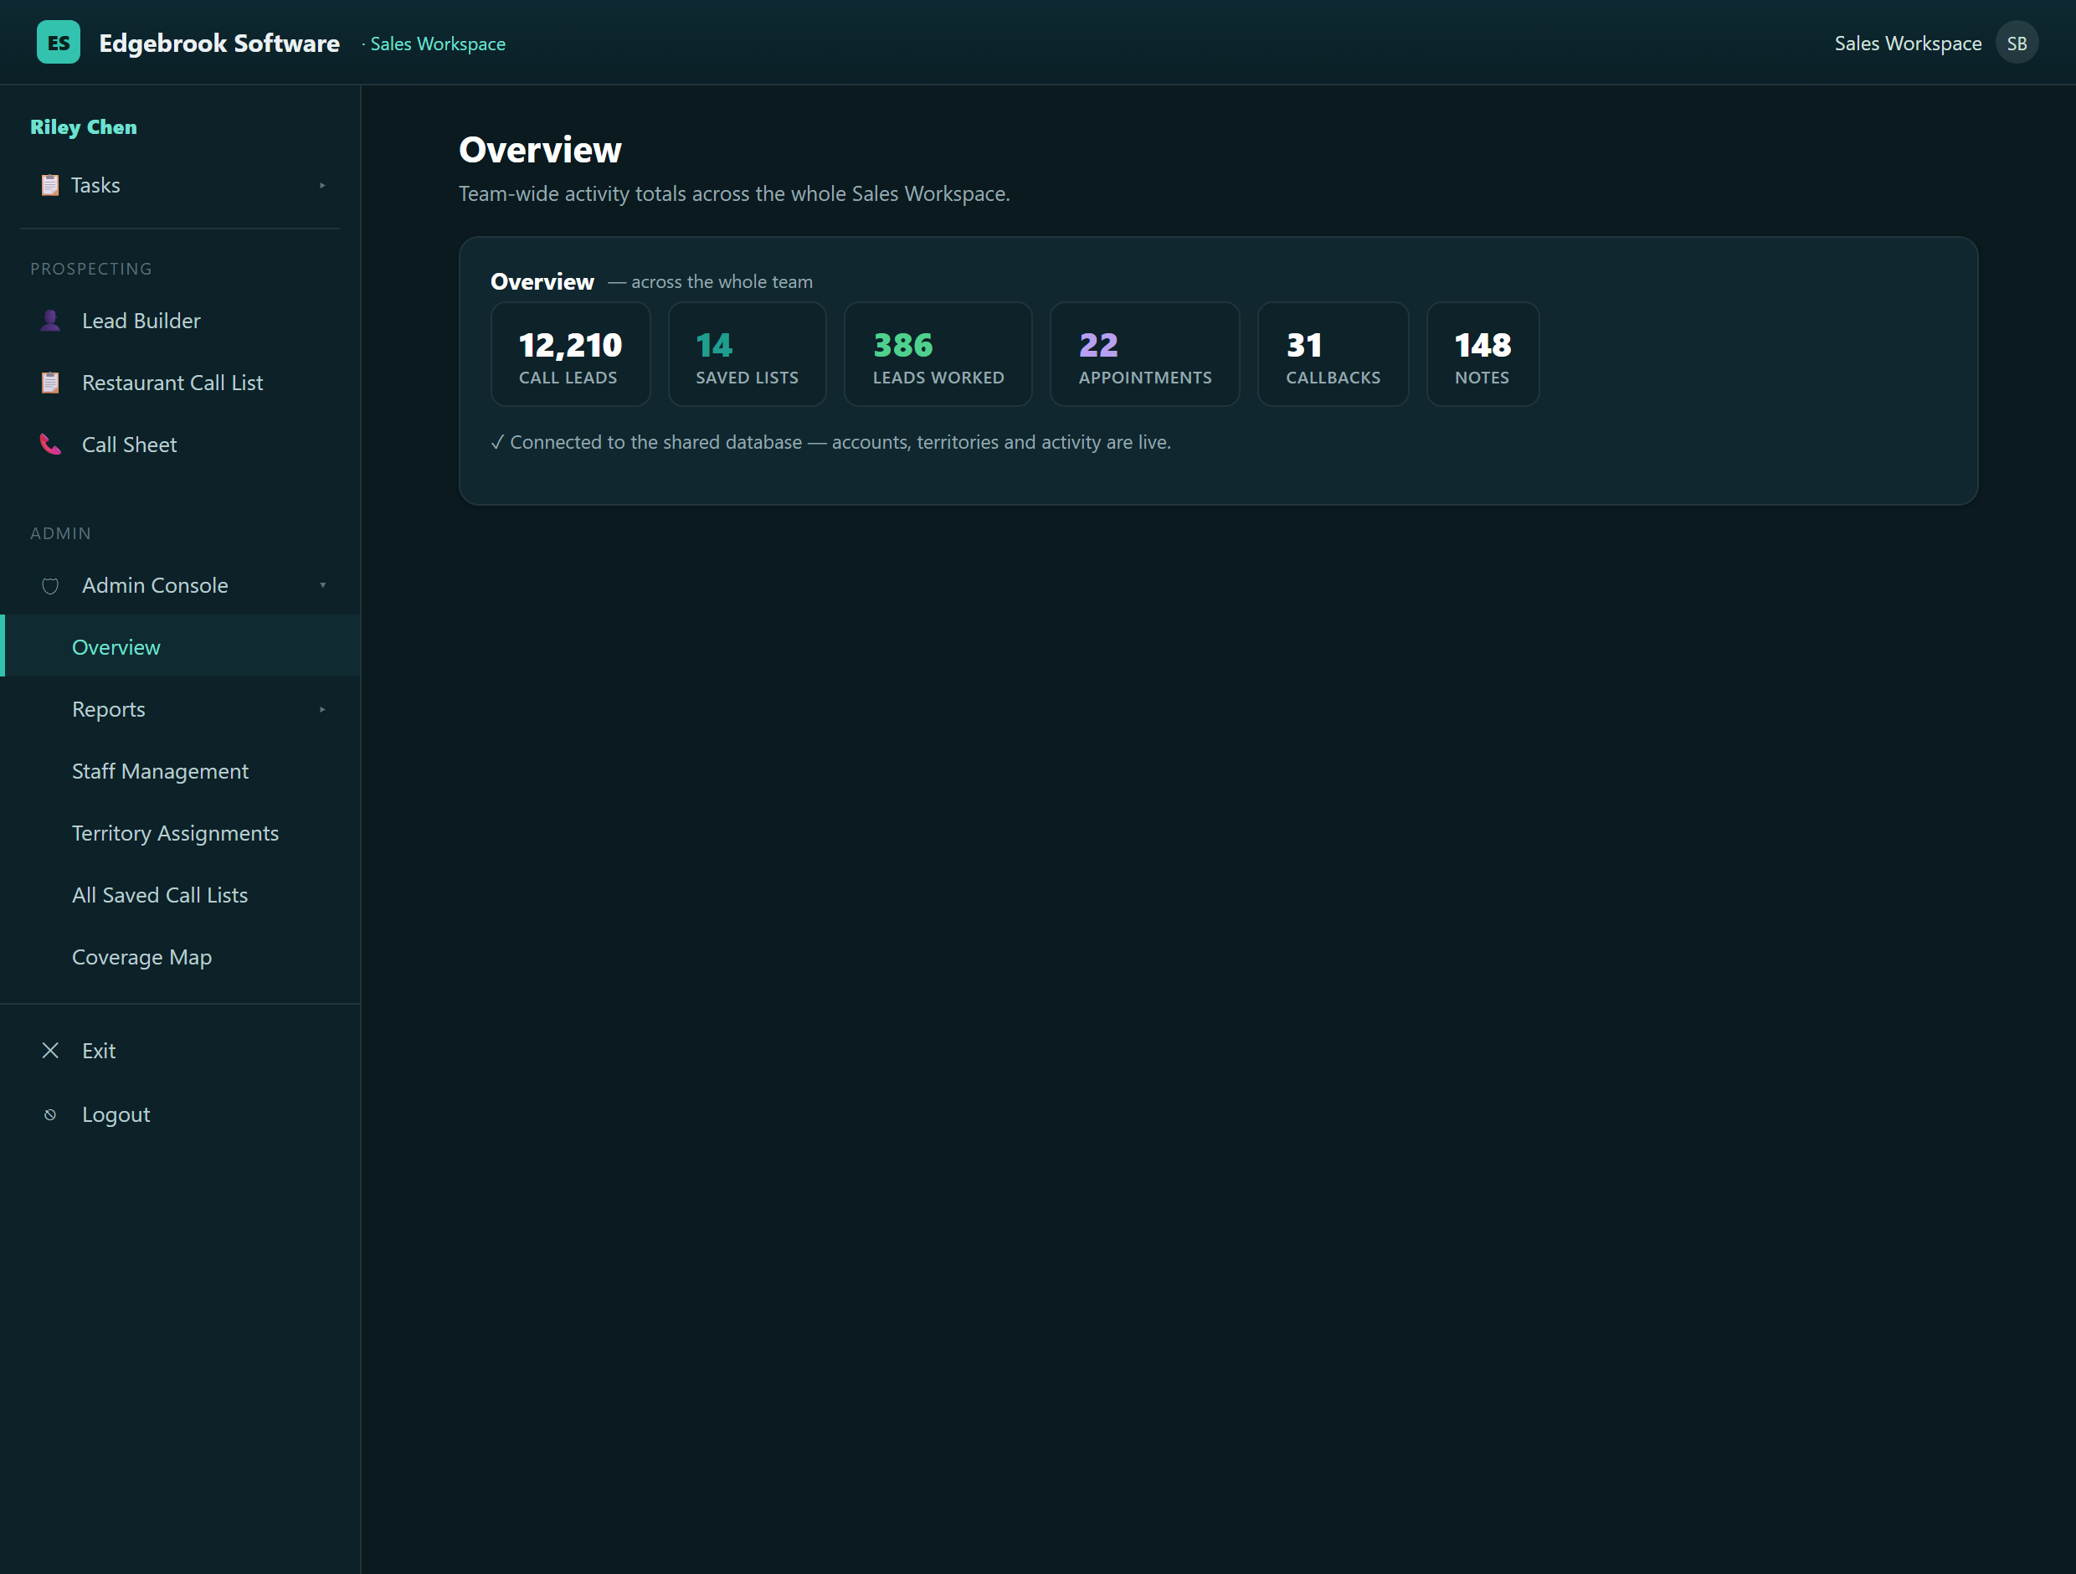Click the 'Team-wide activity totals' description text

pyautogui.click(x=734, y=193)
